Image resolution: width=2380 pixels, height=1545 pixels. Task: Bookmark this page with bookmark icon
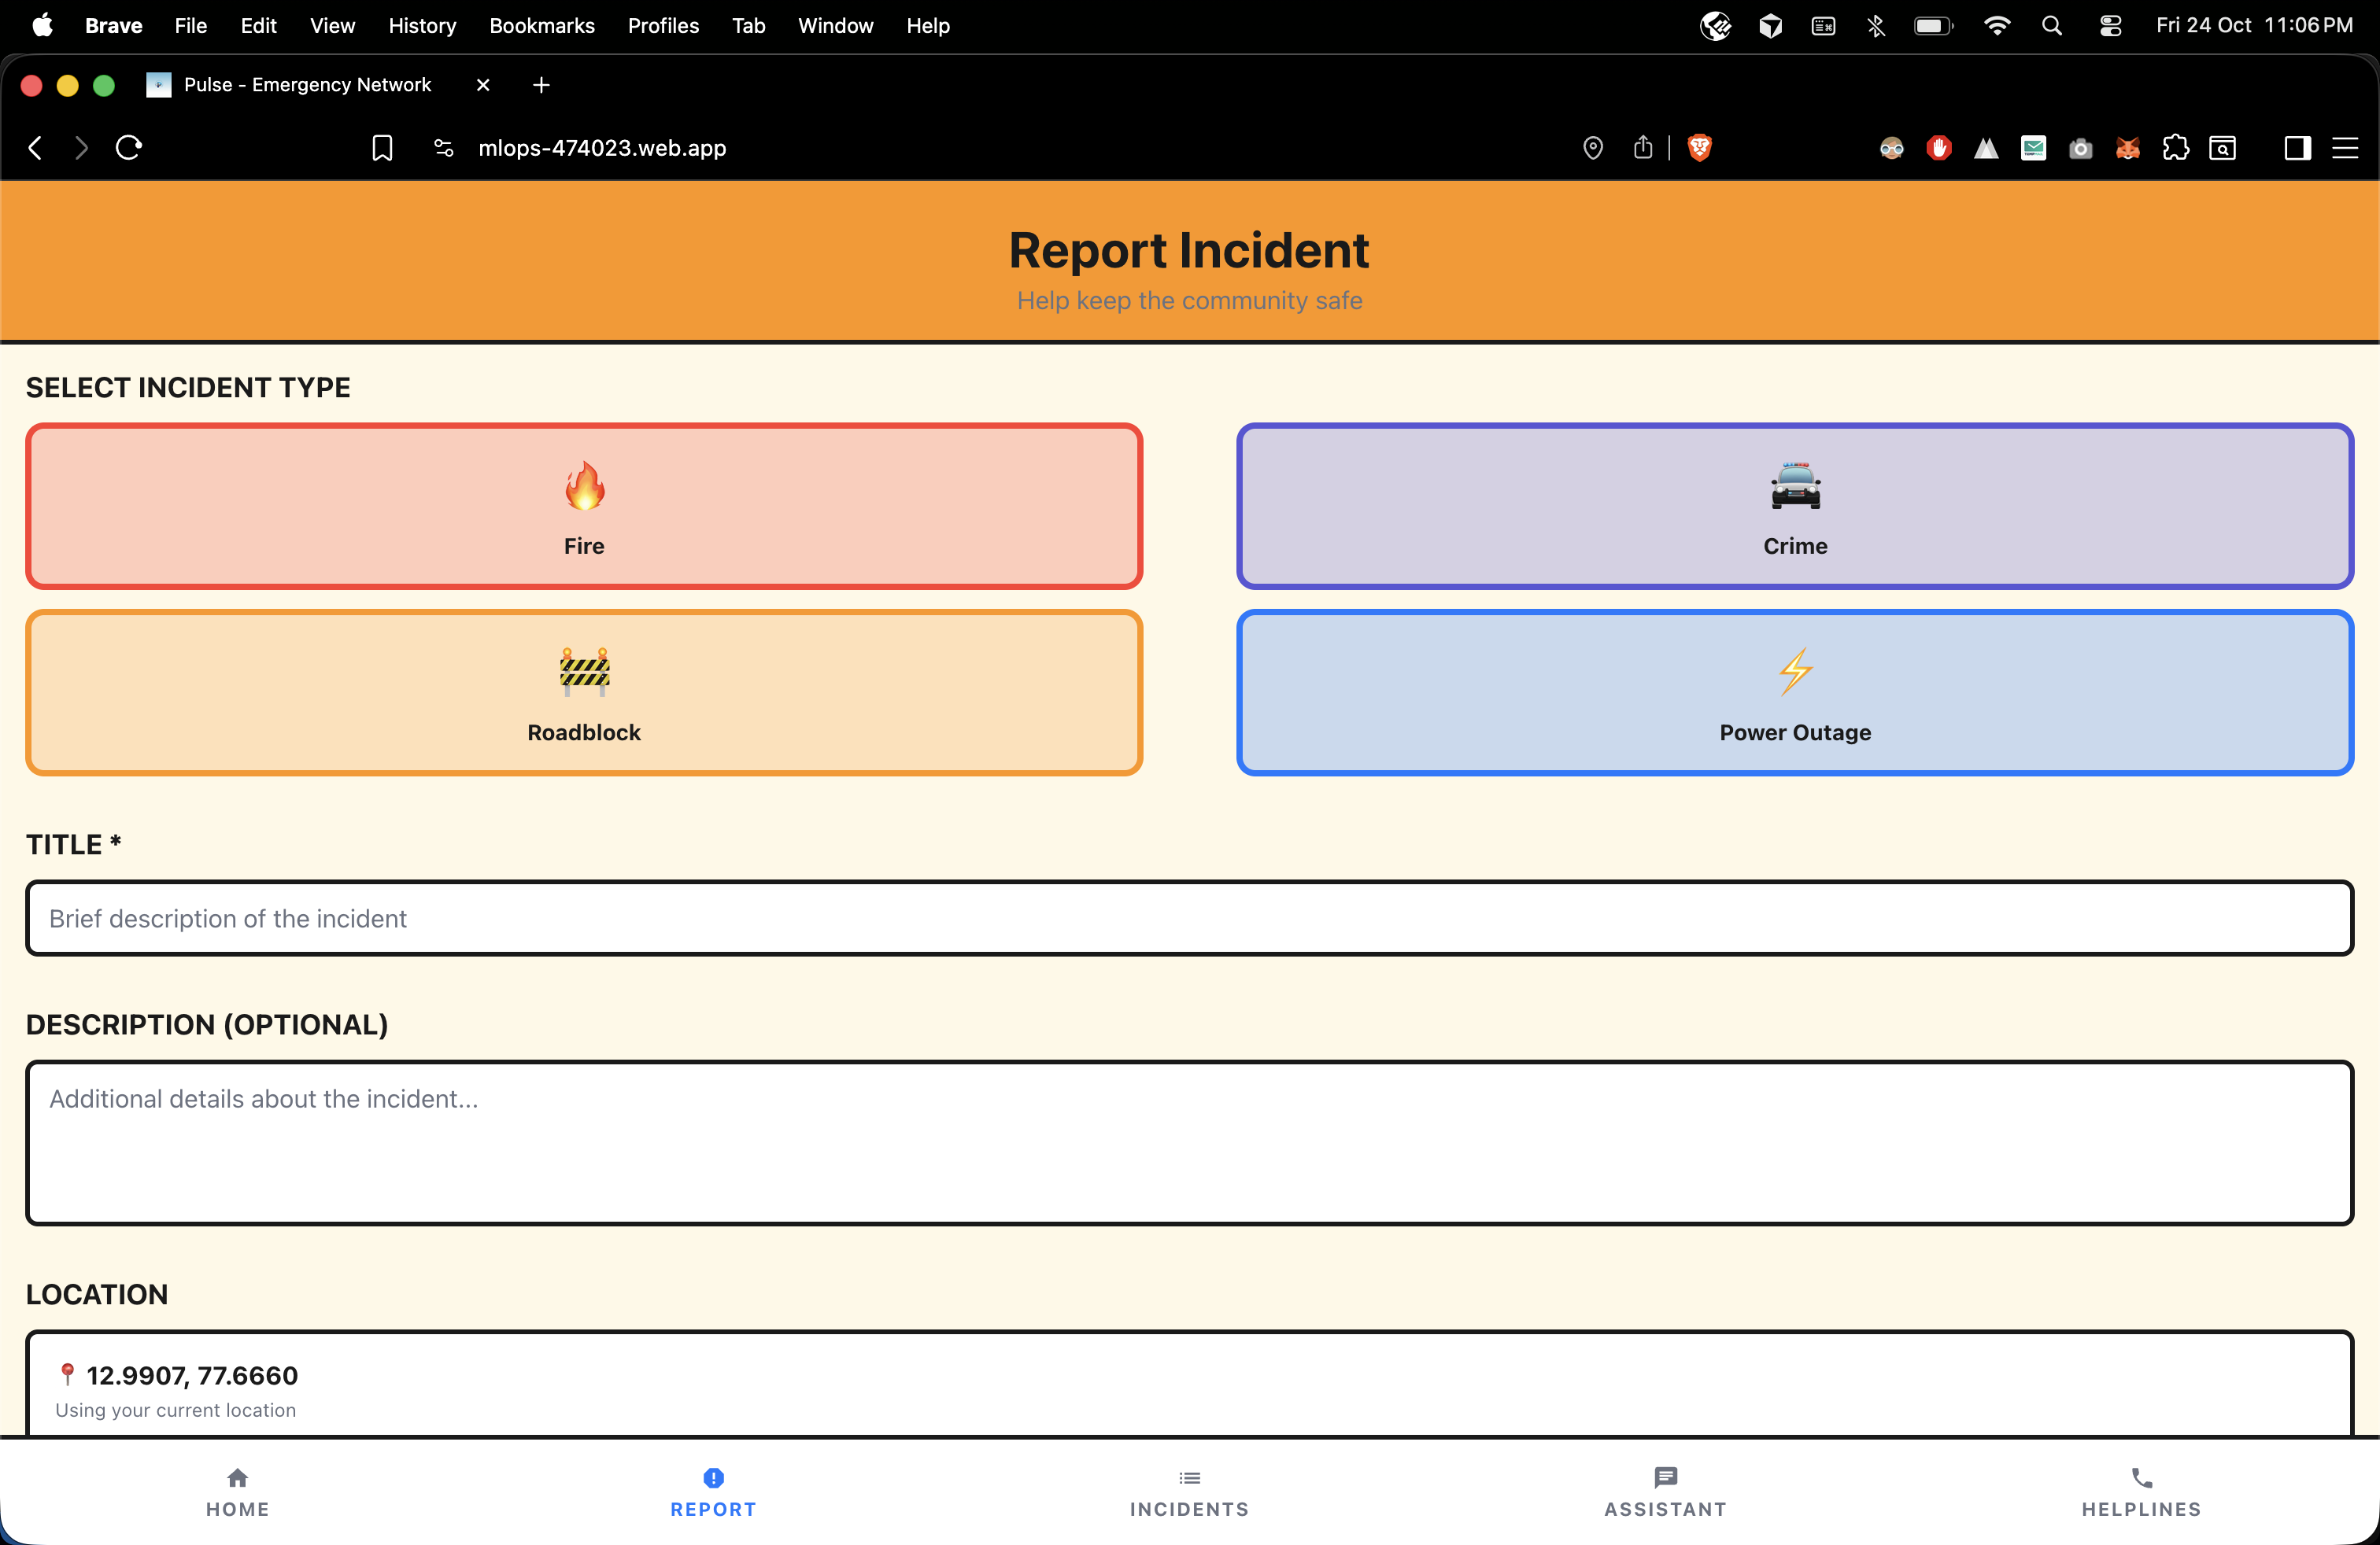[382, 148]
